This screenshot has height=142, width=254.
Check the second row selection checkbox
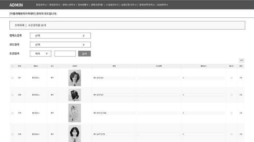point(12,95)
